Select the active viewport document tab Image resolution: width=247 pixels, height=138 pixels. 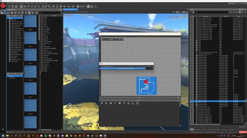(71, 9)
